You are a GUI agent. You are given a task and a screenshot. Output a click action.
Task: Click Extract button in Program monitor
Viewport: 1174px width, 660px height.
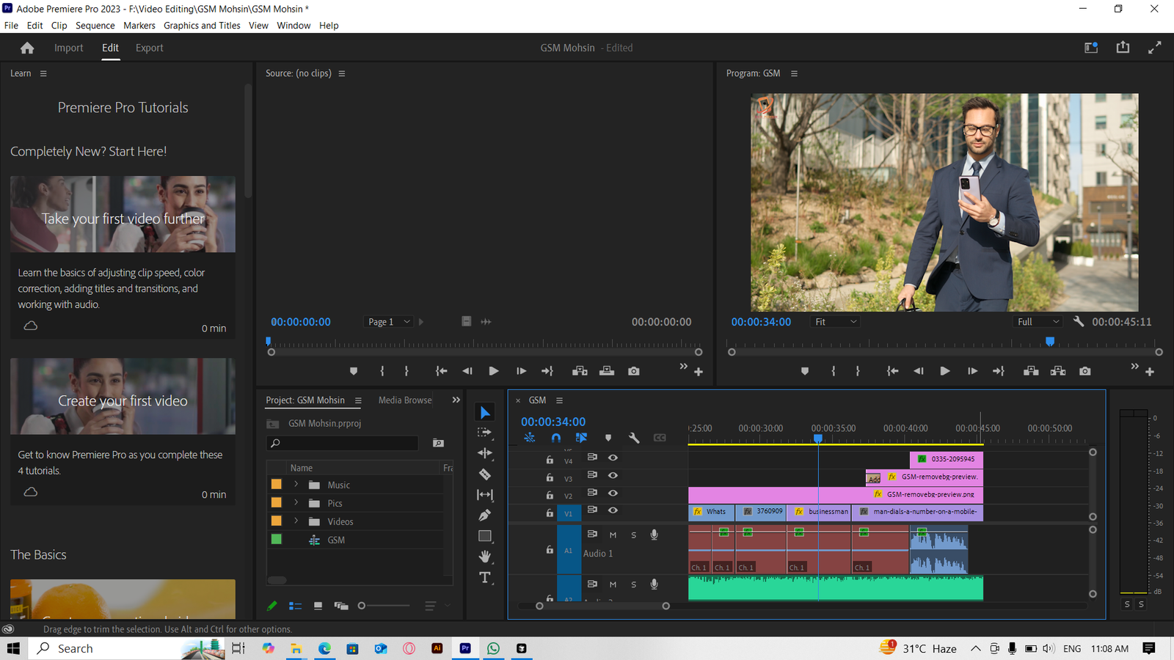(1058, 372)
